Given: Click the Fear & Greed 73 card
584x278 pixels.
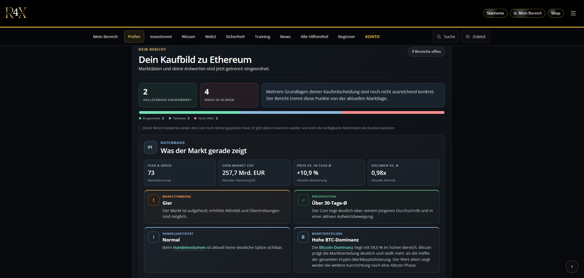Looking at the screenshot, I should point(180,173).
